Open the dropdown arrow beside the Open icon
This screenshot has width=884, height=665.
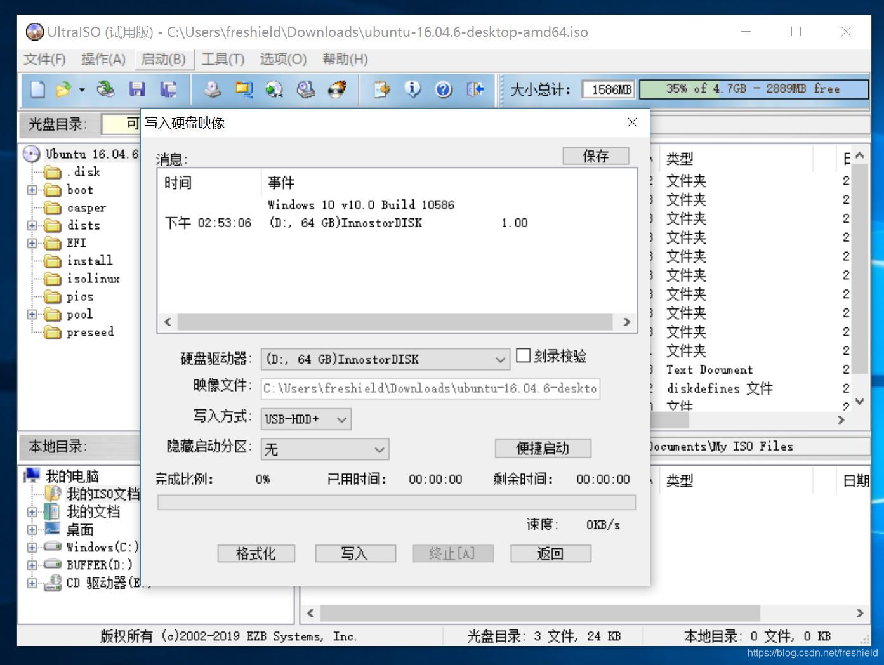click(x=82, y=90)
